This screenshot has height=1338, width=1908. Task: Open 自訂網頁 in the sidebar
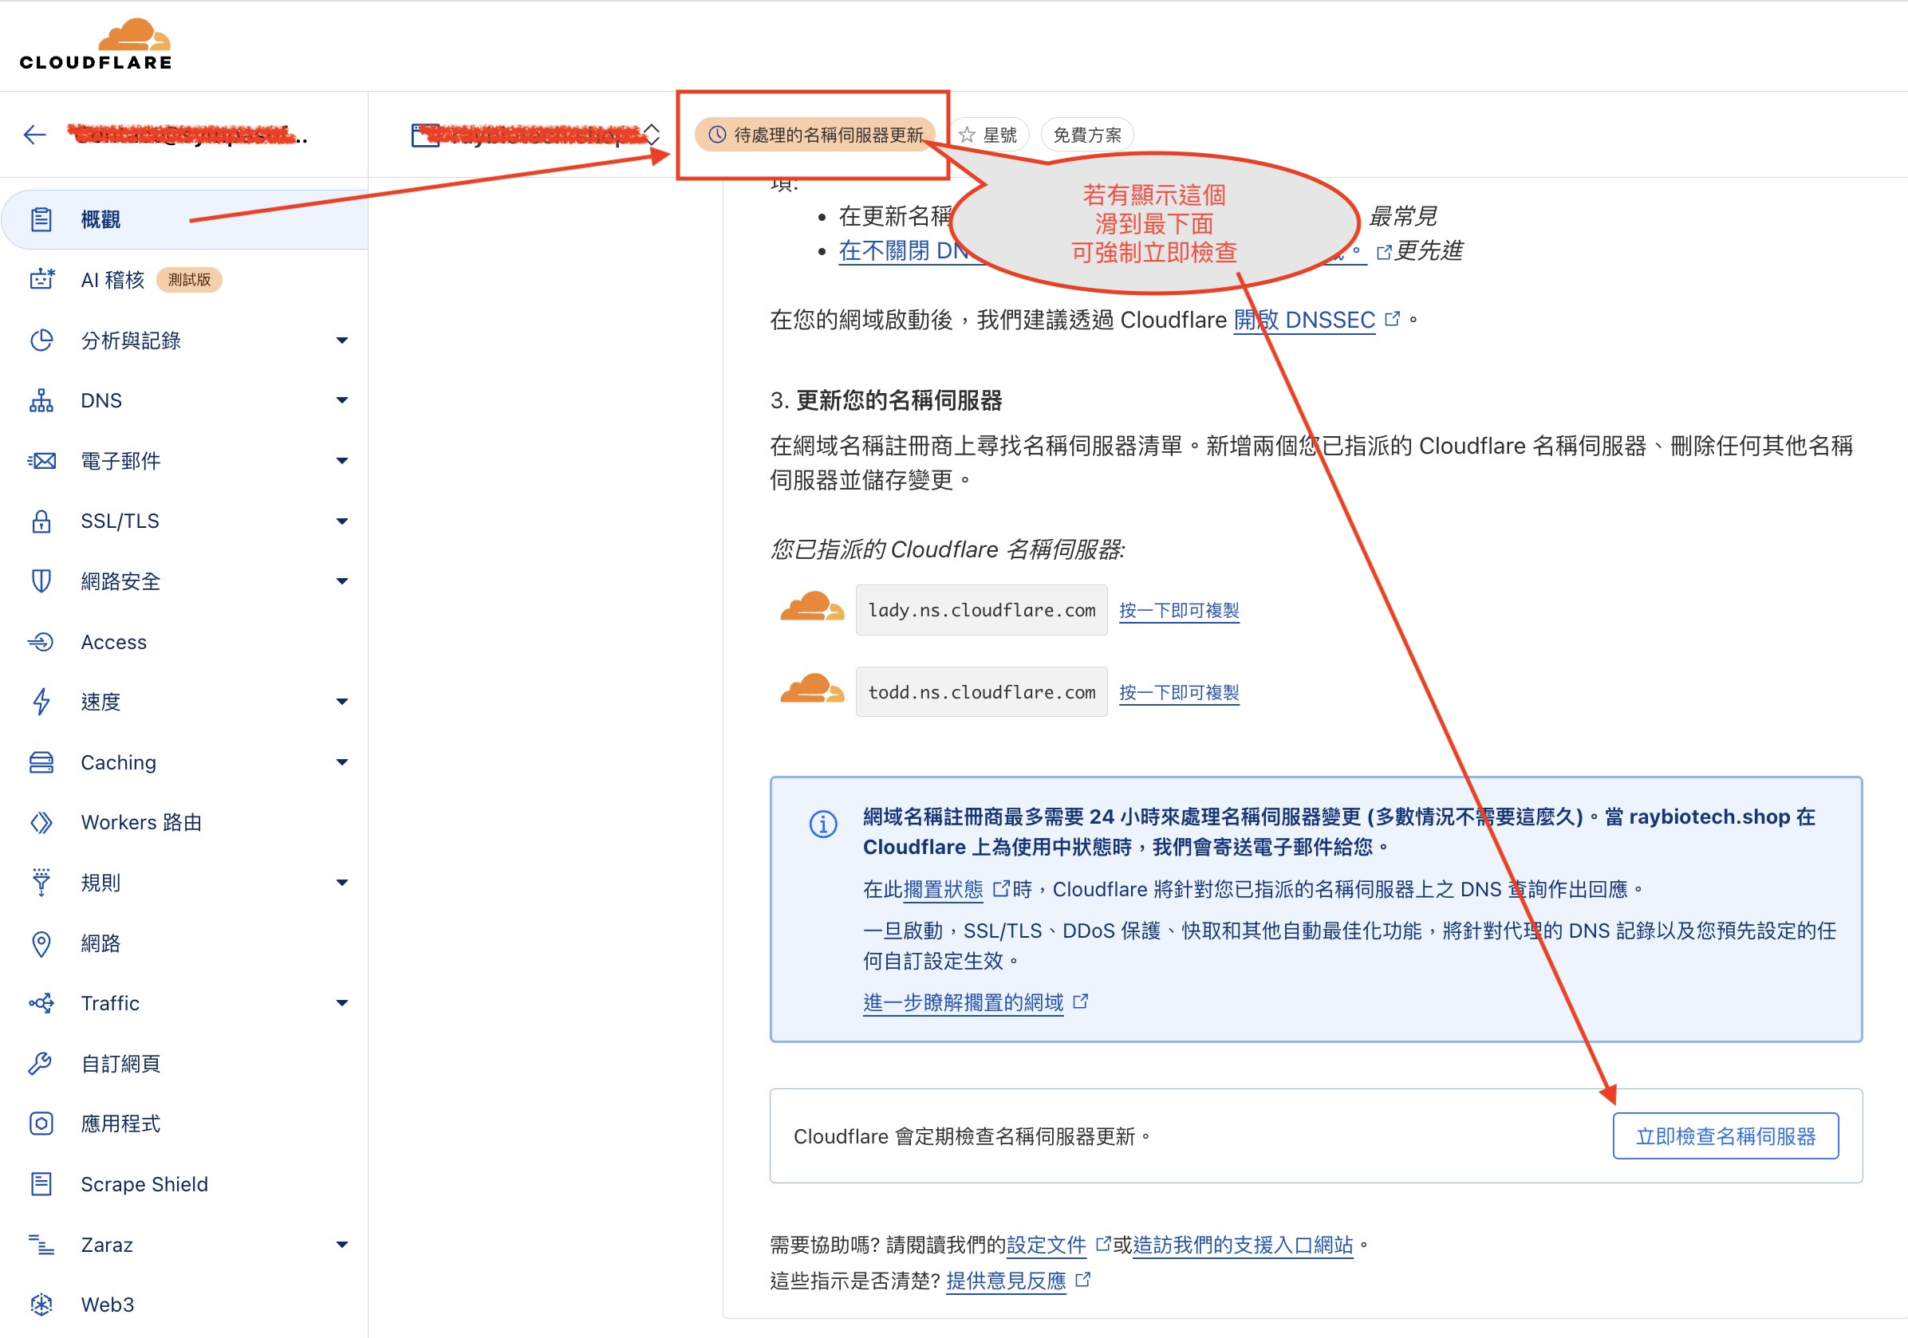click(120, 1064)
